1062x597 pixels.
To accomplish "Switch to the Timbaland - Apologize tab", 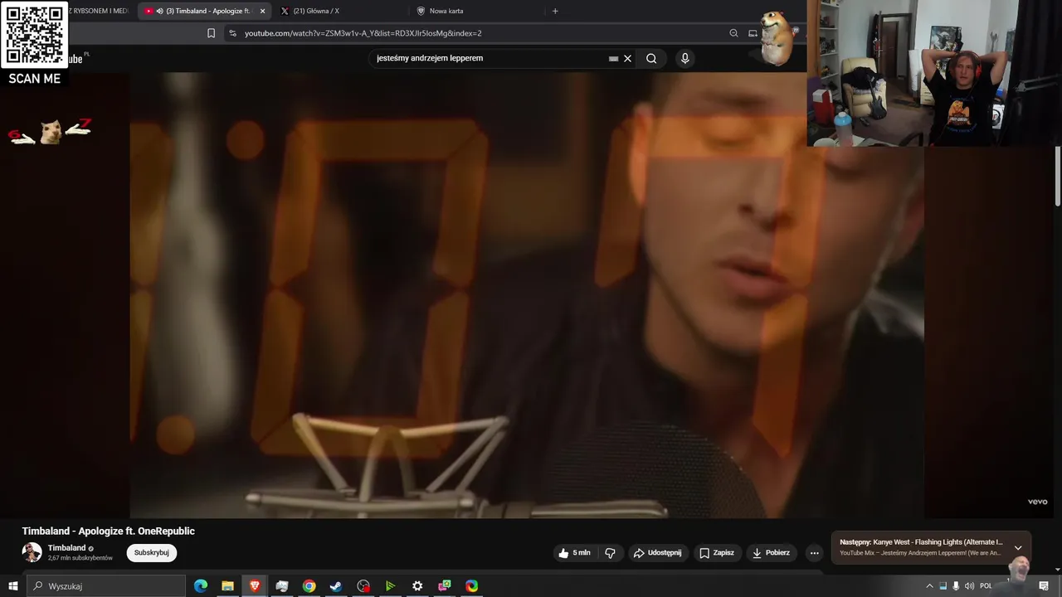I will (x=206, y=11).
